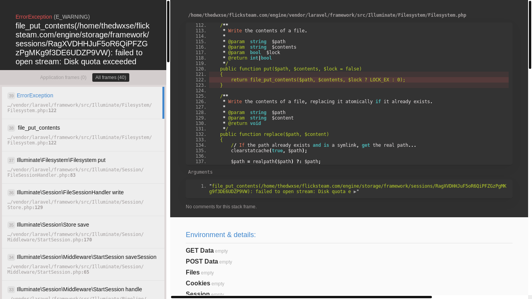Select frame 39 ErrorException
Screen dimensions: 532x299
(83, 103)
